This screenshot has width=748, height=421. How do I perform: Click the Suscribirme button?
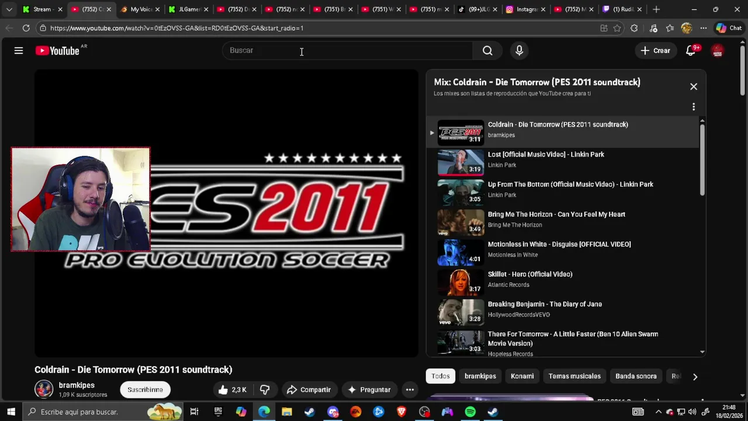coord(146,389)
